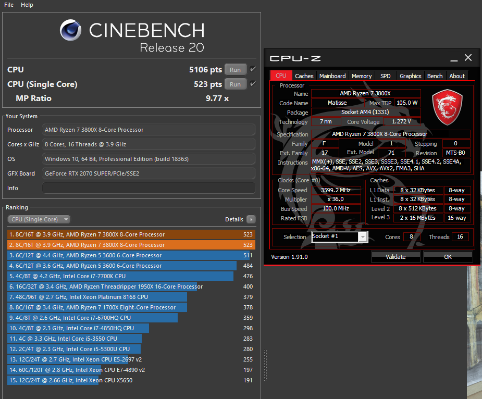Click the OK button in CPU-Z
Image resolution: width=482 pixels, height=399 pixels.
448,257
